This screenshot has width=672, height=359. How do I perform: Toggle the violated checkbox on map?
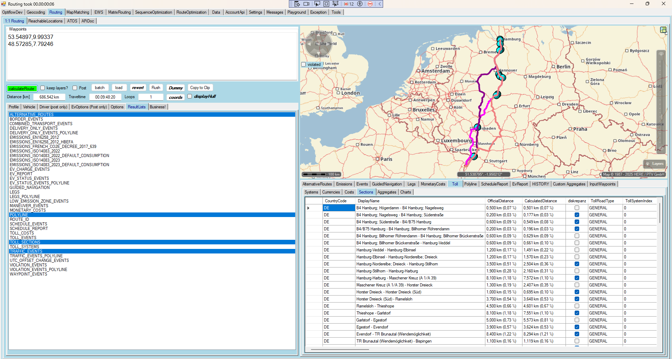pos(304,65)
